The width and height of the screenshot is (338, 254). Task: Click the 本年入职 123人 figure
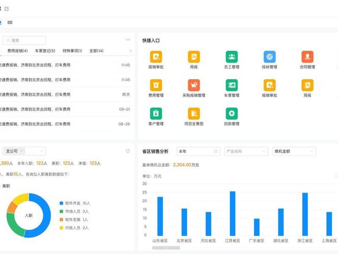[32, 163]
